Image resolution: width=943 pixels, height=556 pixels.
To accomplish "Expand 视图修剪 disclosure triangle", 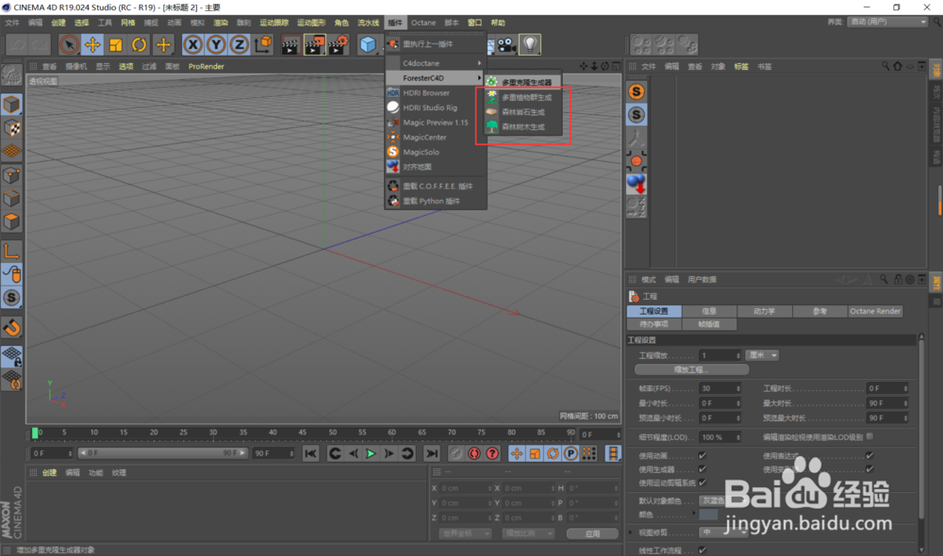I will coord(630,532).
